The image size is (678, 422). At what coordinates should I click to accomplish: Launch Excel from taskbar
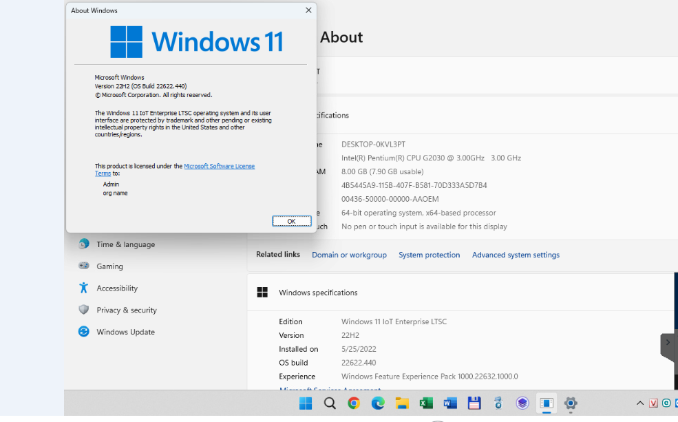coord(426,403)
